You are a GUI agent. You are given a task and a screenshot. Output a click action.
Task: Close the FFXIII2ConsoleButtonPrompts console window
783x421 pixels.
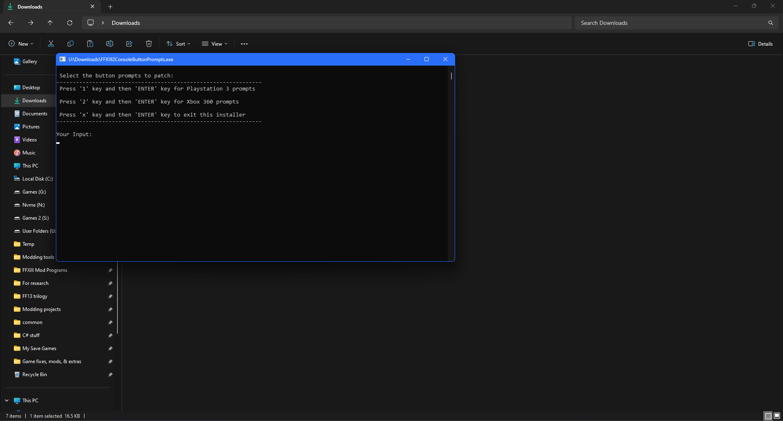[445, 59]
